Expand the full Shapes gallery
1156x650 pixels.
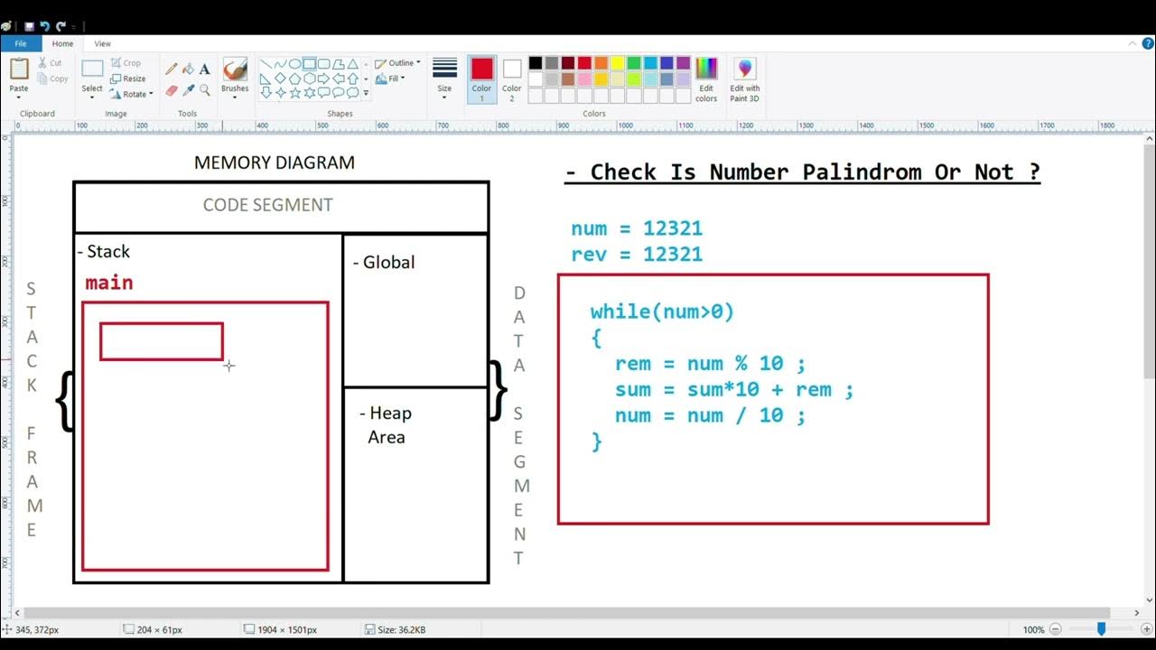click(366, 93)
